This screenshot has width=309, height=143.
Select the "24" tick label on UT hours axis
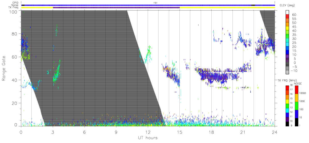click(x=275, y=132)
